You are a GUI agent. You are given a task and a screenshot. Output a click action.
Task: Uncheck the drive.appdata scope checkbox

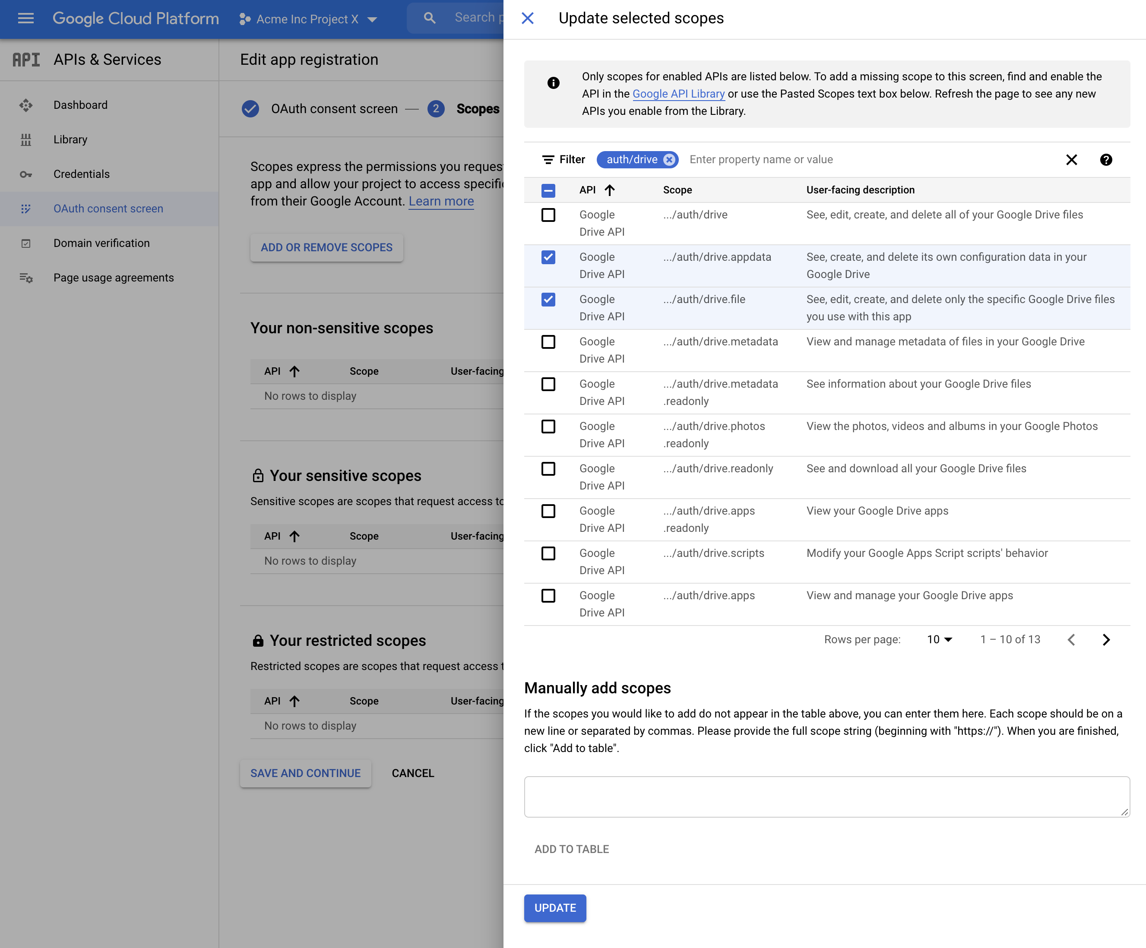pos(548,257)
